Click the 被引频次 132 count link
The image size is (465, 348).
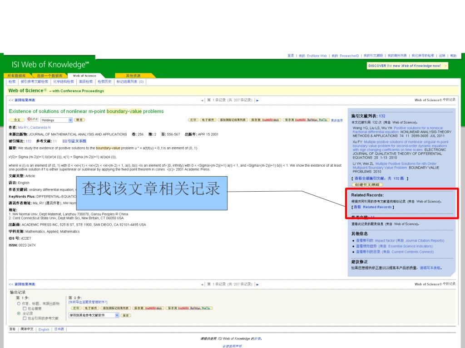click(29, 141)
